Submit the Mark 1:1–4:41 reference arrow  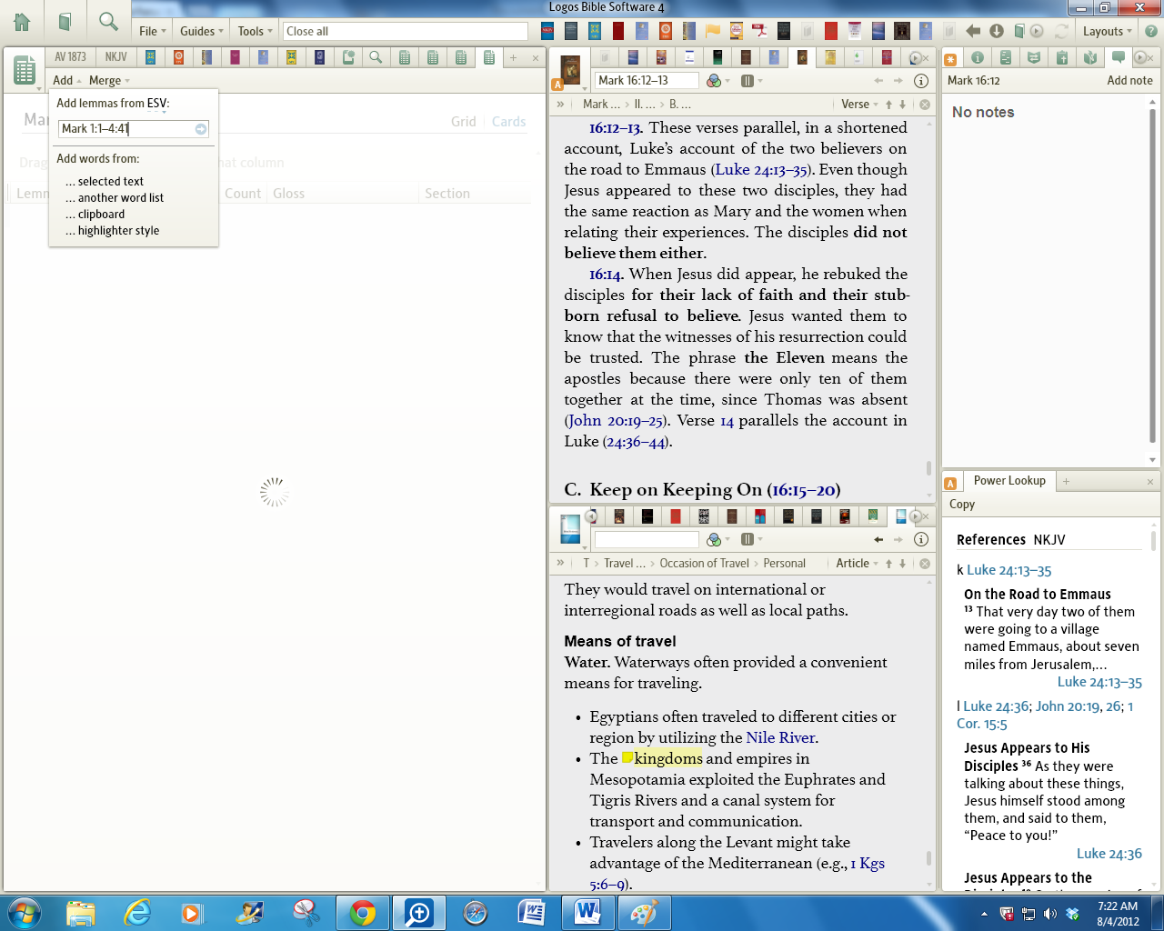[x=201, y=129]
